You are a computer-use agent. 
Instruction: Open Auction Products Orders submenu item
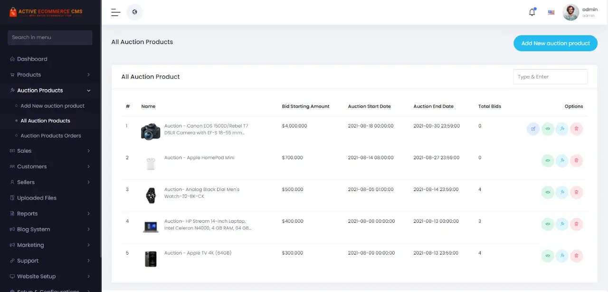[51, 136]
